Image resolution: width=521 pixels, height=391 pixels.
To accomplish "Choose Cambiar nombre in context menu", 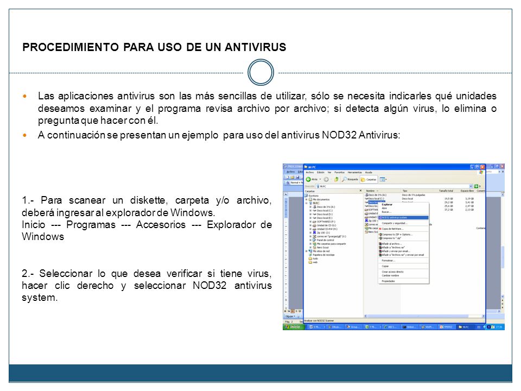I will [x=403, y=275].
